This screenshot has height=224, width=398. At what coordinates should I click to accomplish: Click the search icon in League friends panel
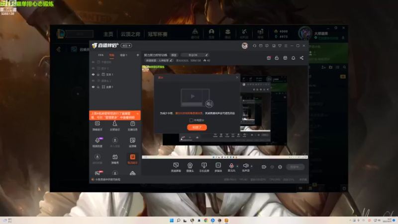pos(344,67)
